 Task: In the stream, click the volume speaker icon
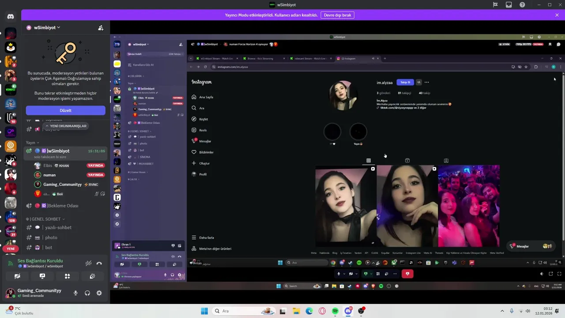point(542,274)
